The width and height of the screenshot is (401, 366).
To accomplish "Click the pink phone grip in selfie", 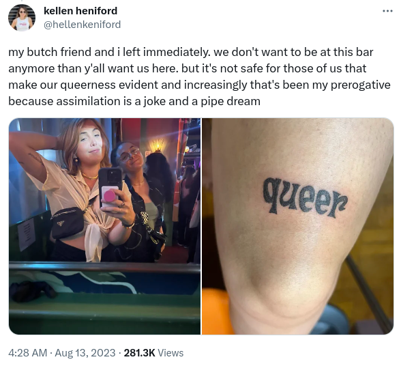I will 109,196.
